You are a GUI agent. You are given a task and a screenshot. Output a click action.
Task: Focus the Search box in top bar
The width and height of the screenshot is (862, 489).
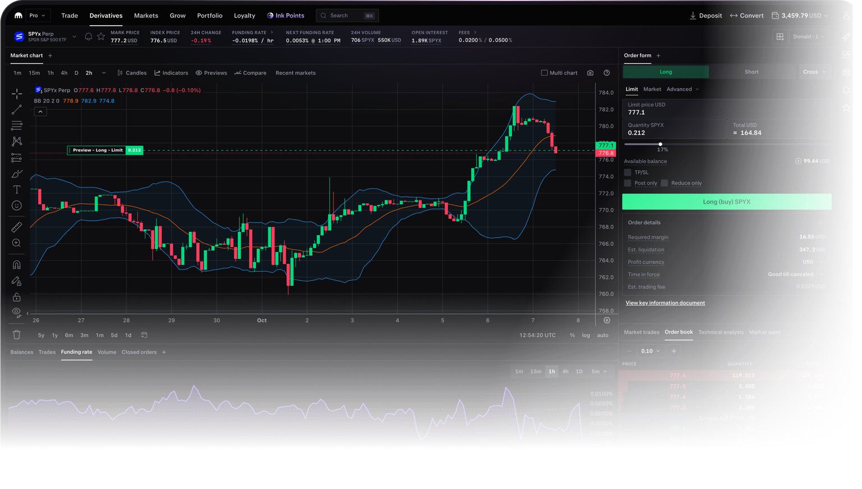coord(347,16)
